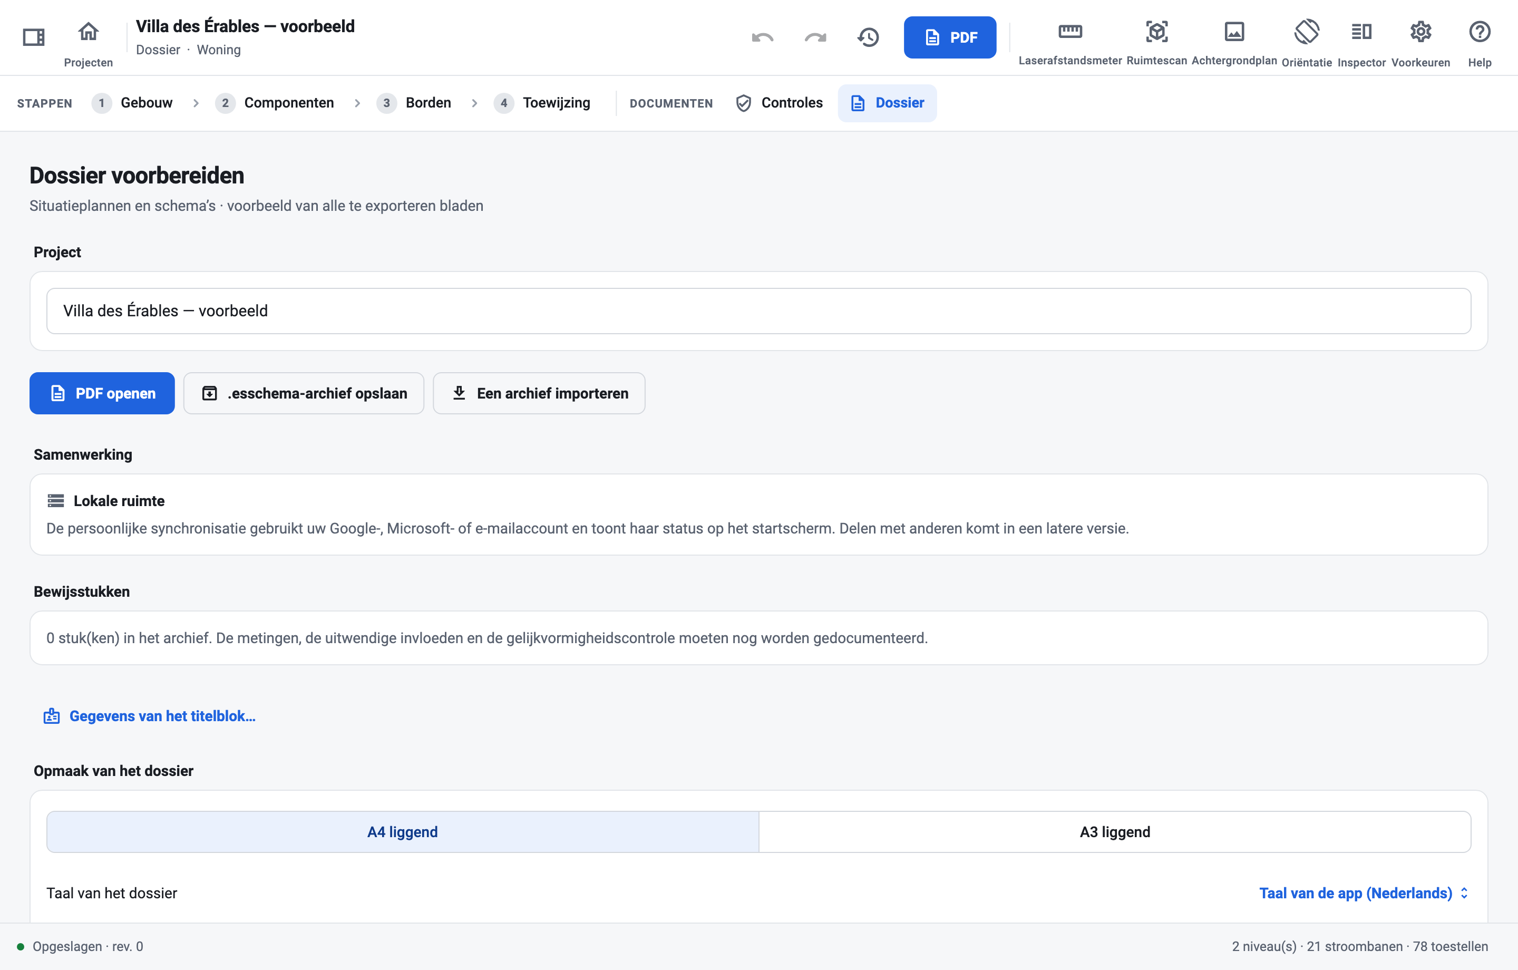Go to step 1 Gebouw
This screenshot has height=970, width=1518.
[x=132, y=103]
